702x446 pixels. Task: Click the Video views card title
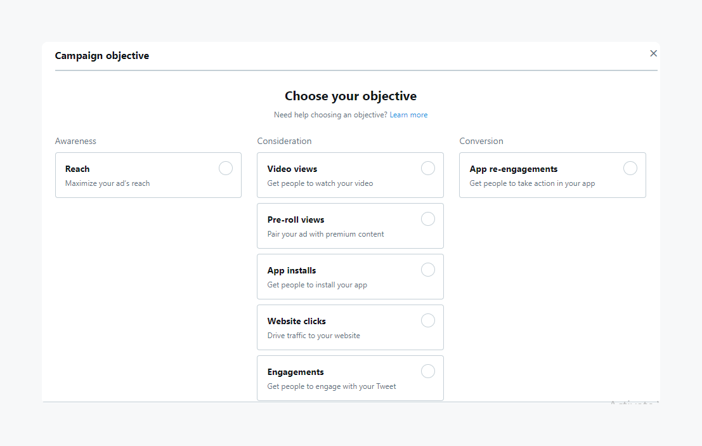[x=292, y=169]
